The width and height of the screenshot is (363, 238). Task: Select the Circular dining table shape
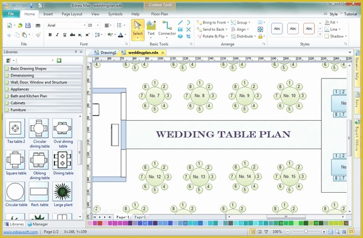pyautogui.click(x=39, y=128)
